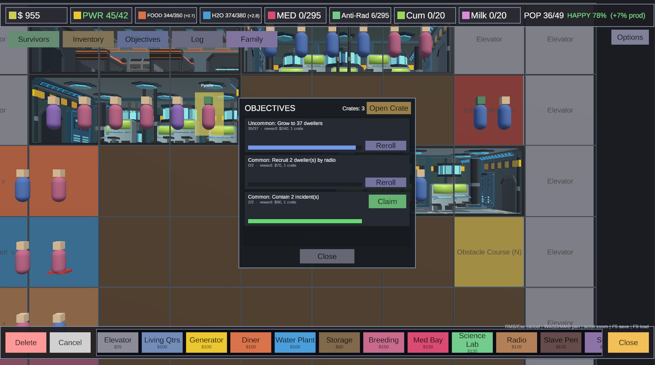Screen dimensions: 655x365
Task: Open a crate in Objectives
Action: point(389,108)
